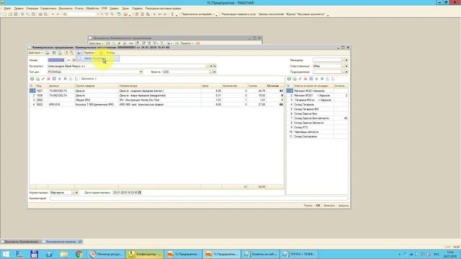The height and width of the screenshot is (259, 461).
Task: Select the warehouse row Склад Сортировка
Action: pyautogui.click(x=317, y=137)
